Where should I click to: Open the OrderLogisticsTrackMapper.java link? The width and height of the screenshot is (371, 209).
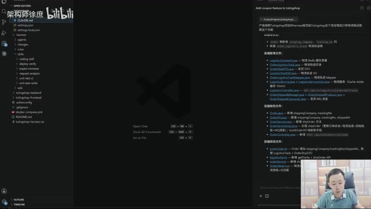tap(290, 77)
